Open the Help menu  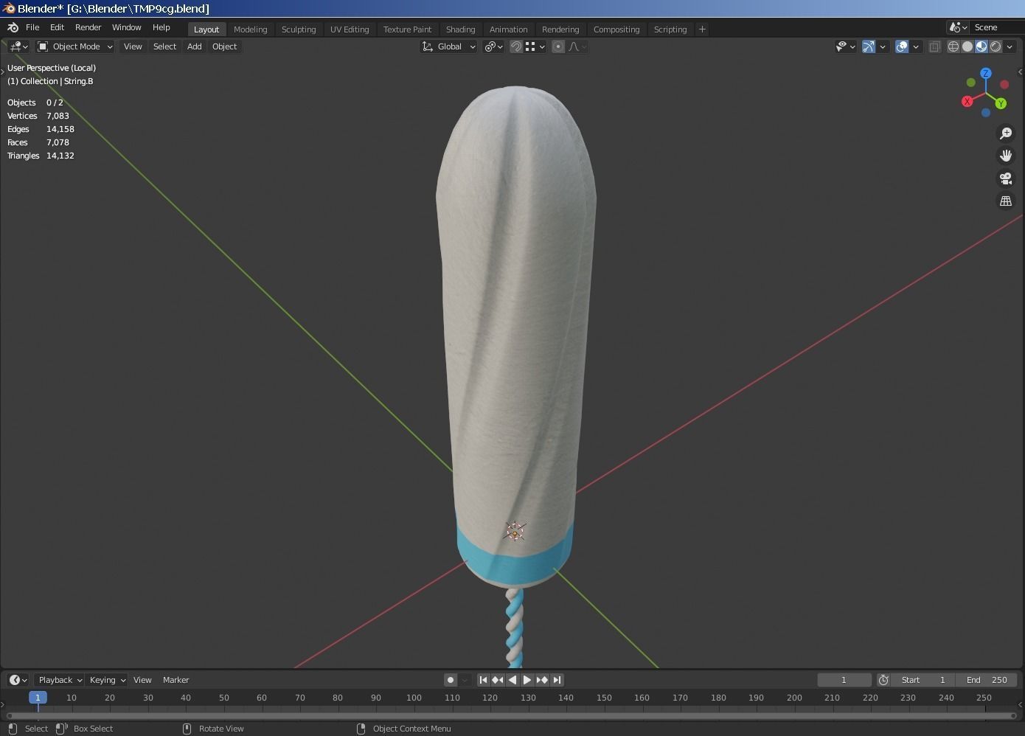click(161, 27)
